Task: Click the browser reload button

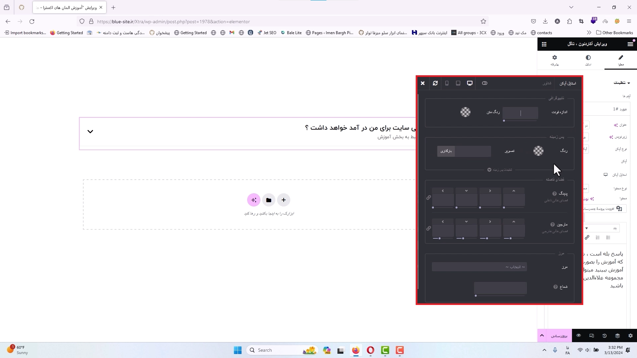Action: [x=32, y=22]
